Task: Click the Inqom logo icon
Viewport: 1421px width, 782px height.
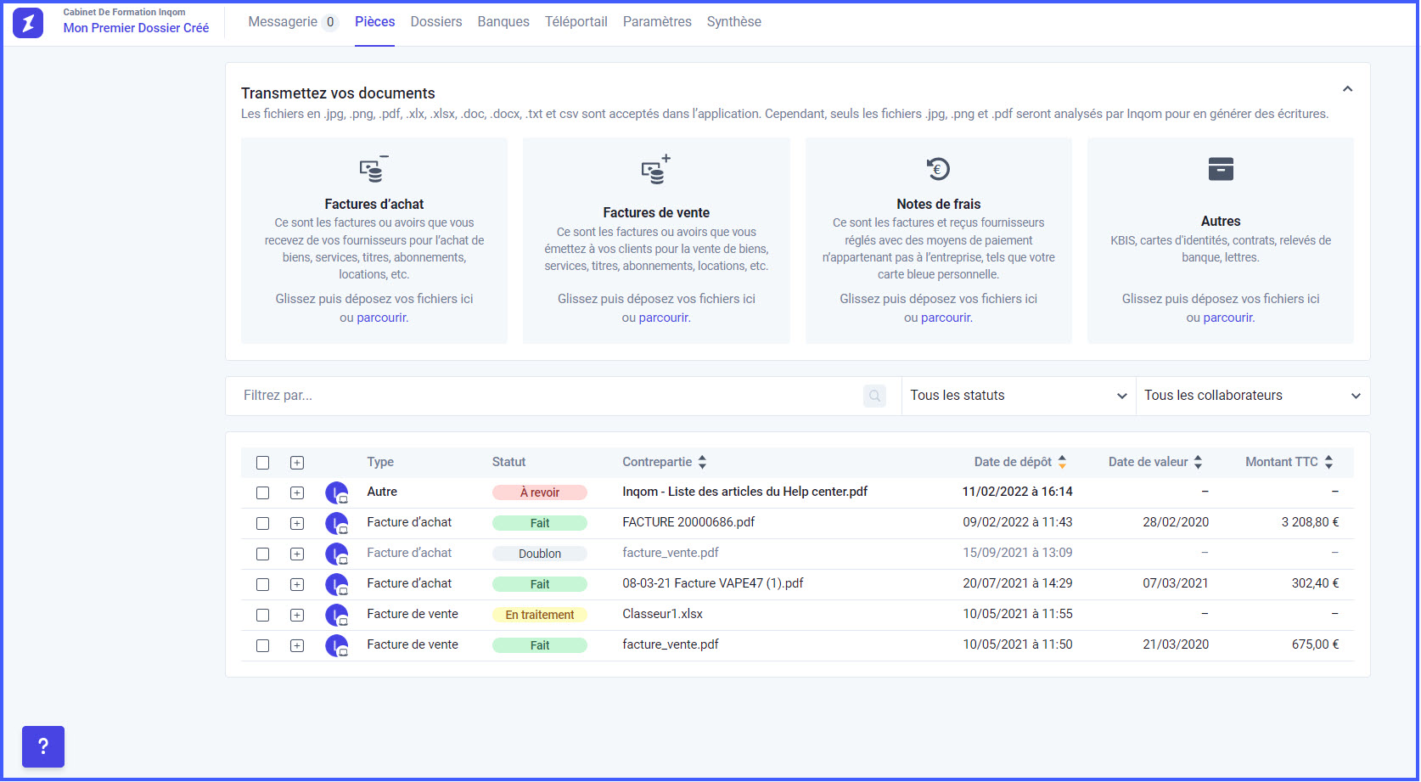Action: coord(28,23)
